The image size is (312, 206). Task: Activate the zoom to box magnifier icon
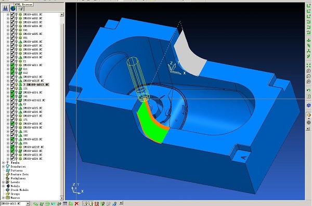(308, 82)
